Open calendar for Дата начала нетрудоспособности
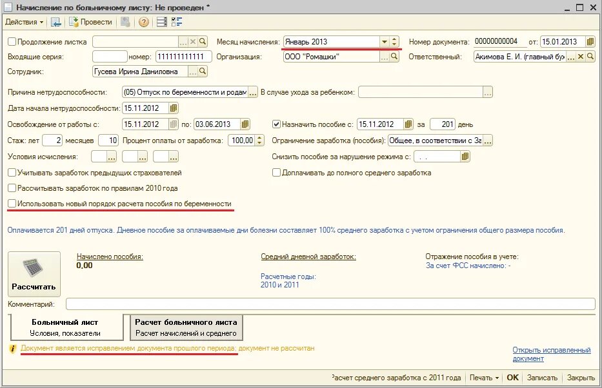The width and height of the screenshot is (602, 388). coord(173,108)
